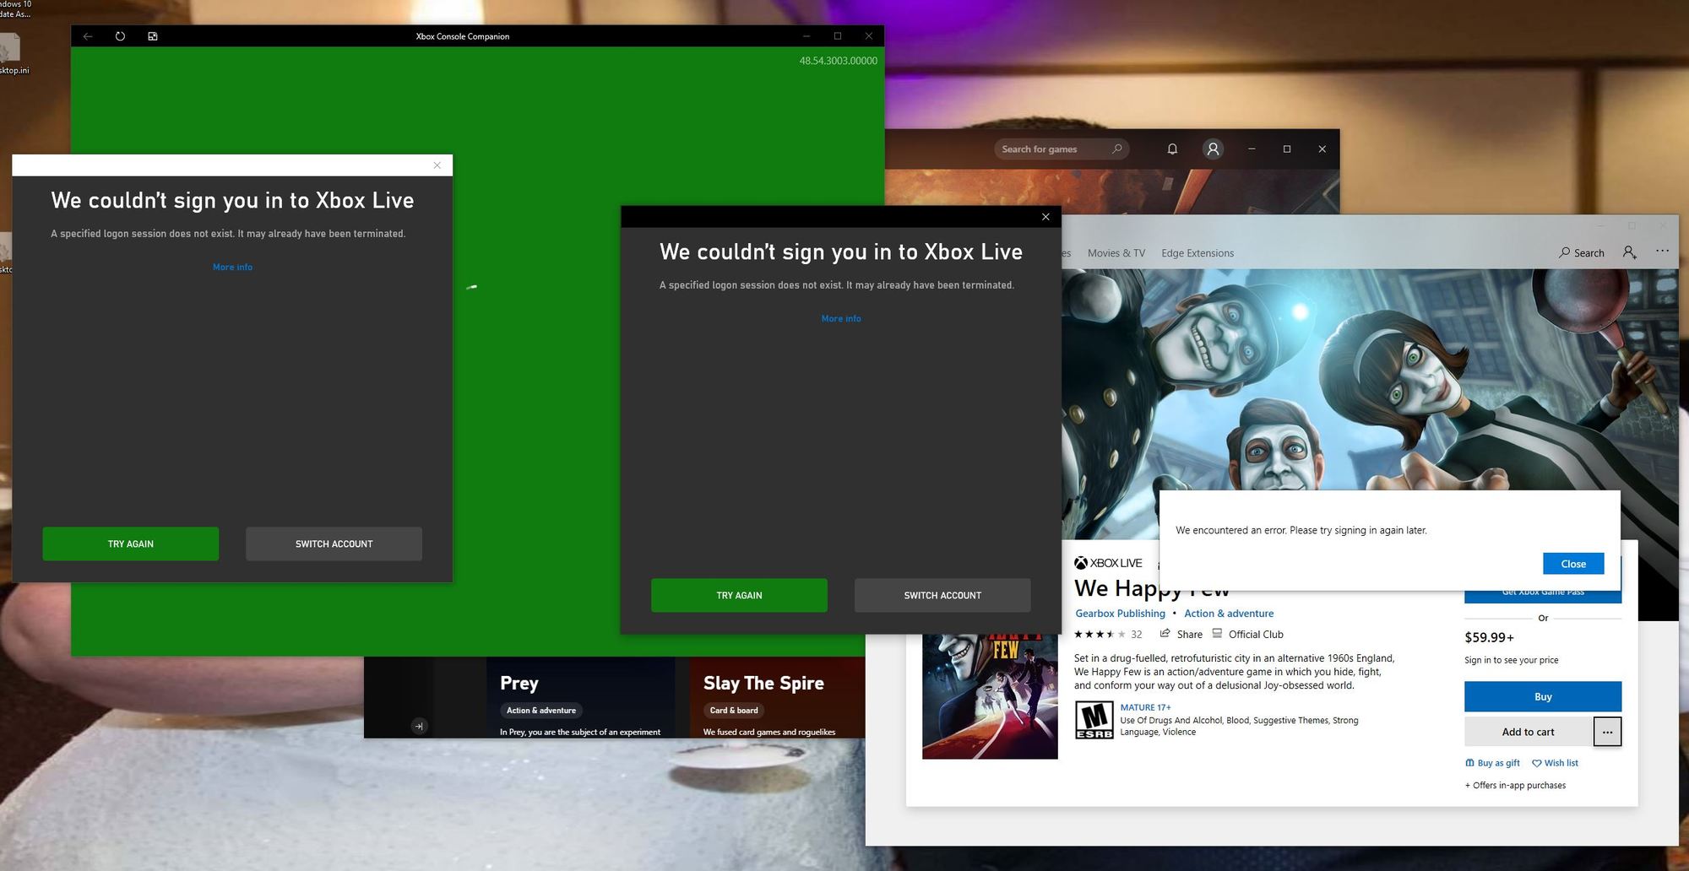Click Search in Microsoft Store header

(x=1581, y=252)
